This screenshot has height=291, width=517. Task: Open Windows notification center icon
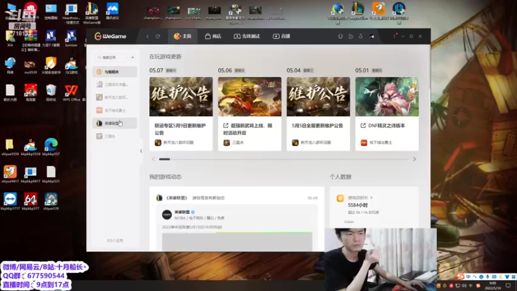508,286
